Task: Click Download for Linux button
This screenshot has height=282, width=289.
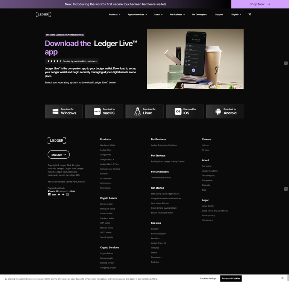Action: 144,111
